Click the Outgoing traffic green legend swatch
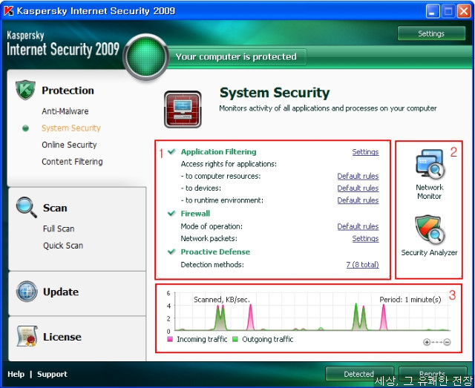The width and height of the screenshot is (475, 388). click(x=235, y=339)
